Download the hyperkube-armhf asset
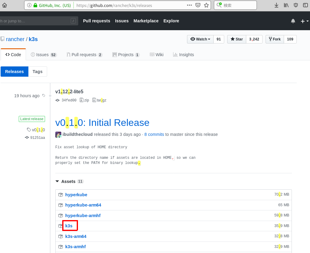Screen dimensions: 310x253 (83, 216)
